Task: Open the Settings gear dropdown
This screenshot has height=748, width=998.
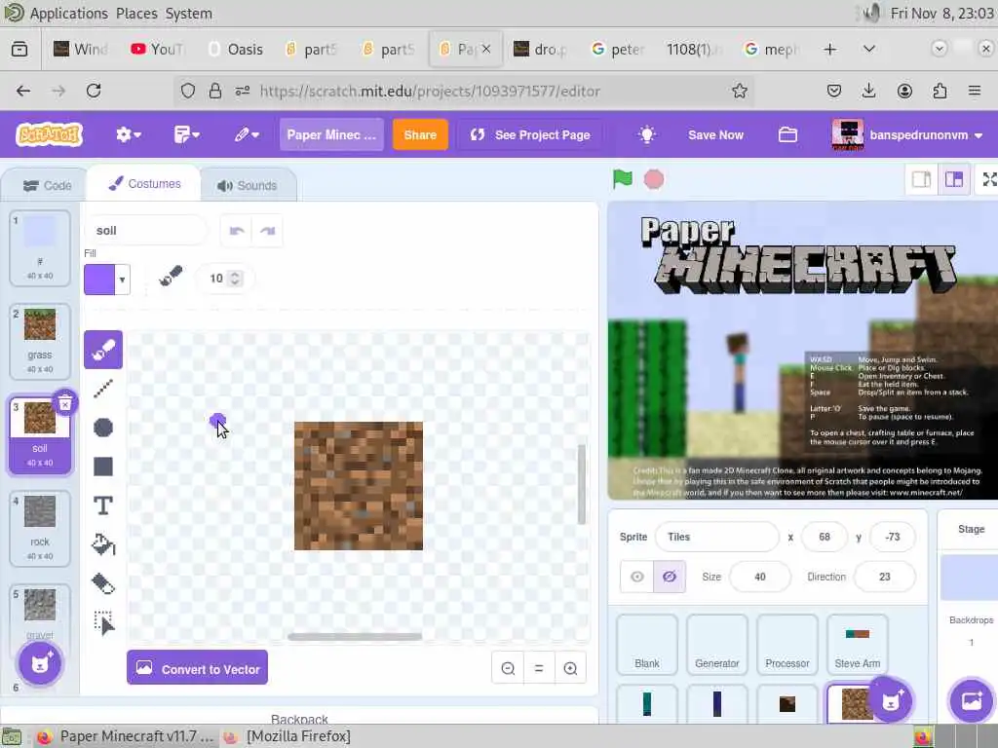Action: pyautogui.click(x=128, y=134)
